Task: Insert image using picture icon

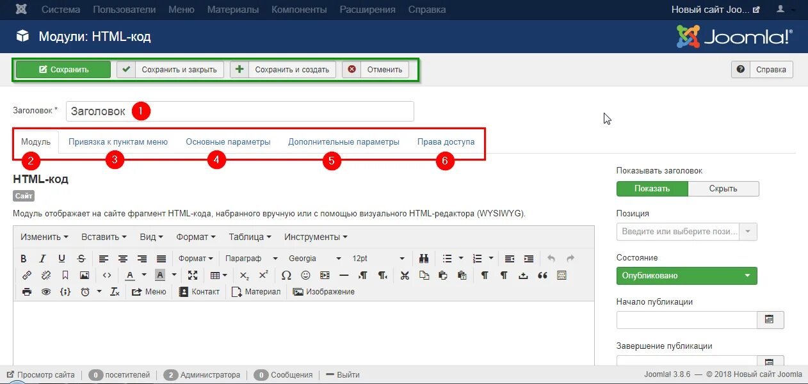Action: (x=84, y=275)
